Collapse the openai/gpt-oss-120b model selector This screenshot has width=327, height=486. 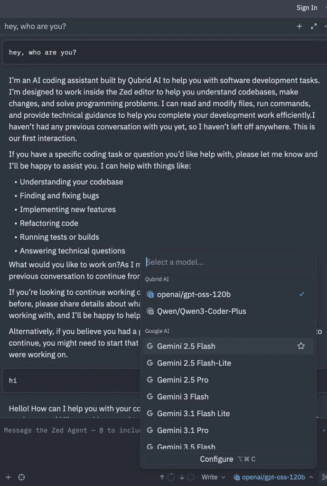[x=273, y=477]
